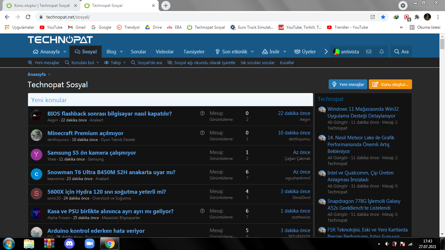Click the page vertical scrollbar thumb
445x250 pixels.
click(x=442, y=44)
